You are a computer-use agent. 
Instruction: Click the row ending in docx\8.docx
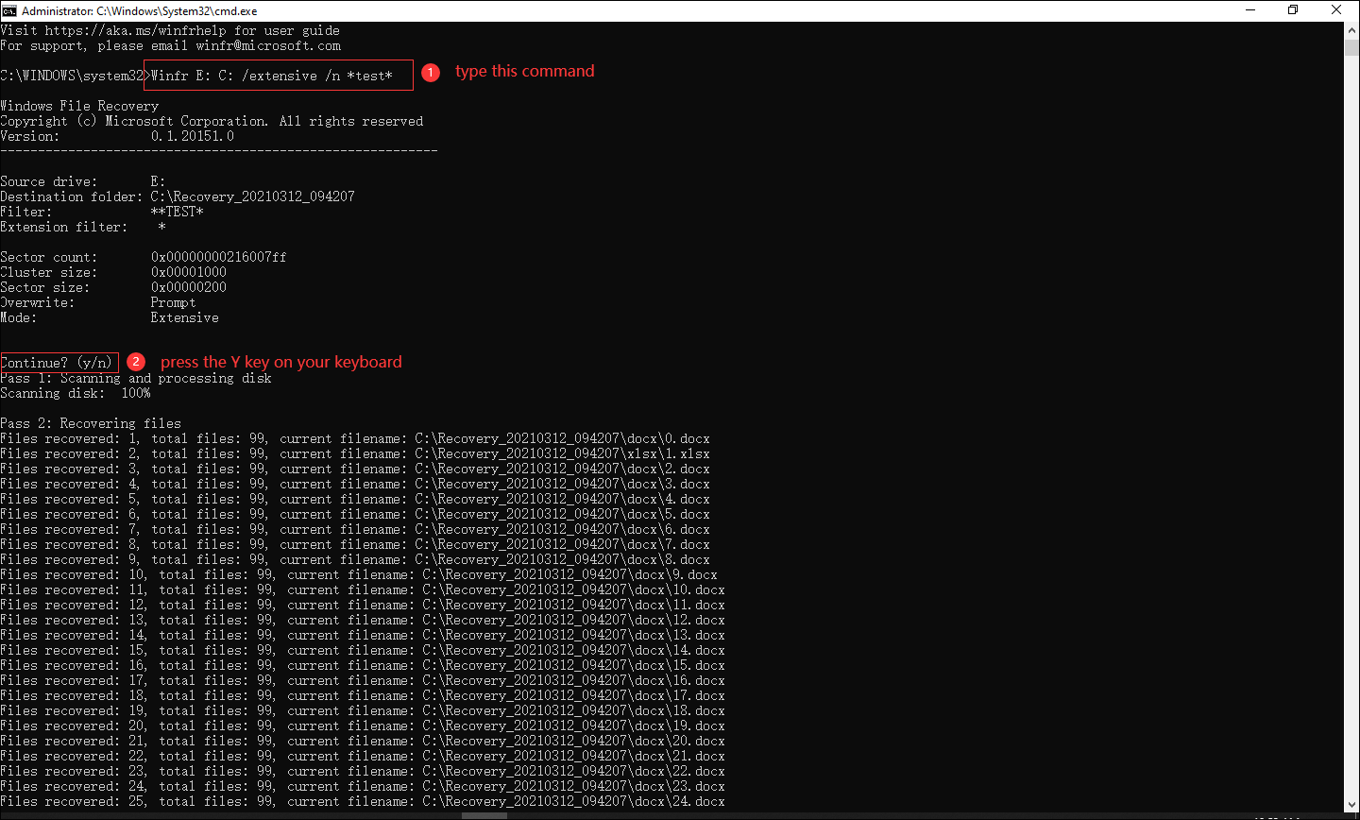(x=355, y=559)
